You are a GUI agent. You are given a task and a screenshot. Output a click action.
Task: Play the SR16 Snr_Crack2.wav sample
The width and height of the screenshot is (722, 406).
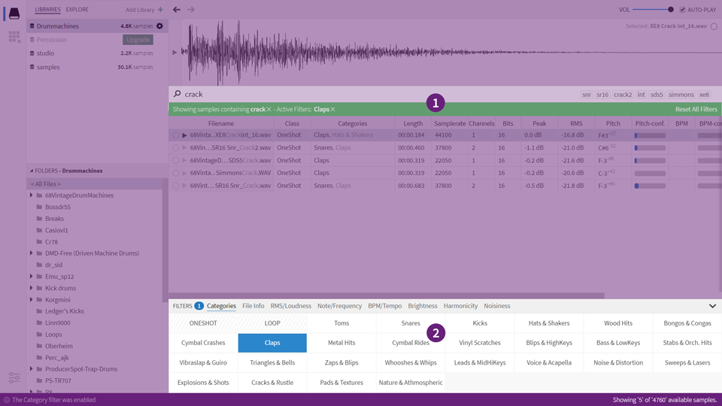184,148
